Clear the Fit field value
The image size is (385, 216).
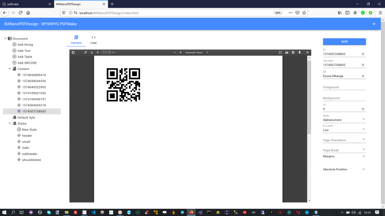click(363, 109)
